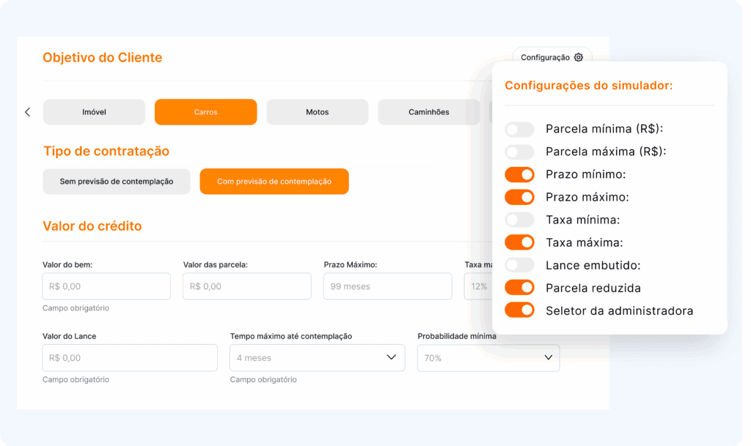Toggle off Seletor da administradora

pyautogui.click(x=519, y=311)
